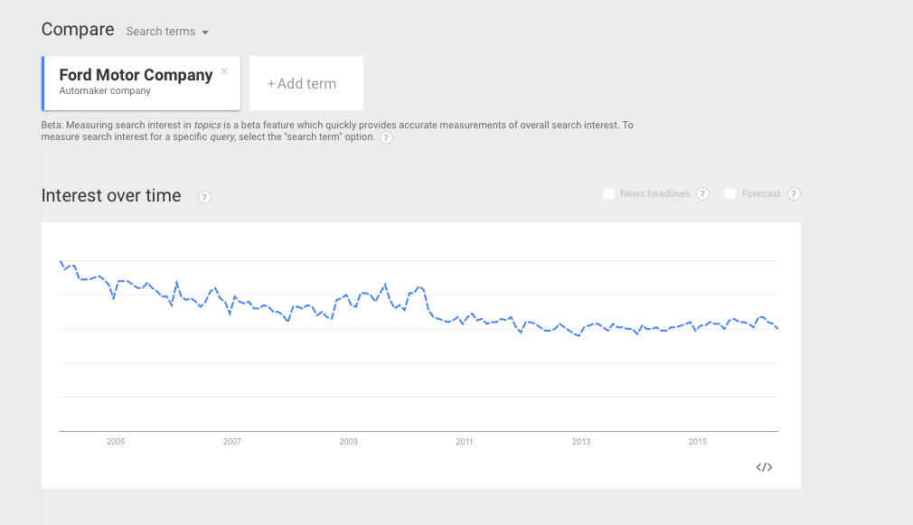
Task: Enable the Forecast checkbox
Action: (729, 193)
